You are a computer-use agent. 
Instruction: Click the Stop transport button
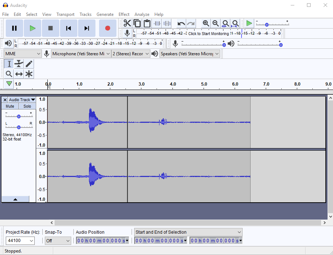click(50, 28)
